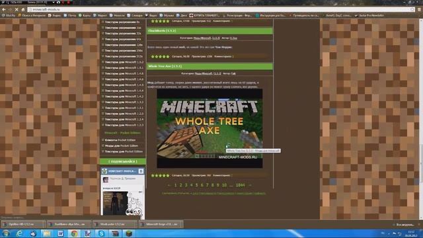Stop page loading with the X button
The height and width of the screenshot is (238, 423).
point(17,9)
